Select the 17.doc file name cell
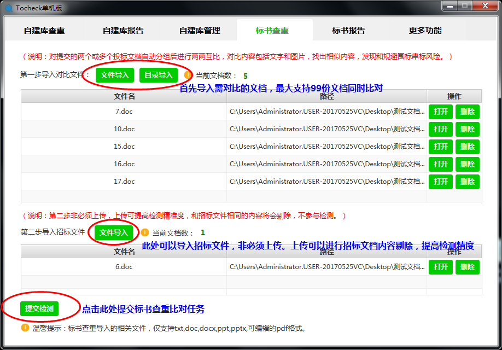502x350 pixels. coord(124,181)
